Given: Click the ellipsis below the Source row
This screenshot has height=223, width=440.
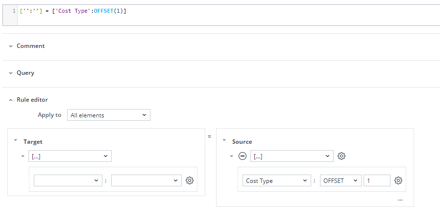Looking at the screenshot, I should pyautogui.click(x=400, y=200).
